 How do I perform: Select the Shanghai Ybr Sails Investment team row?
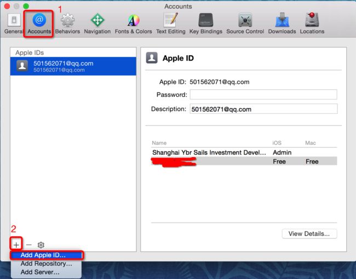[244, 153]
